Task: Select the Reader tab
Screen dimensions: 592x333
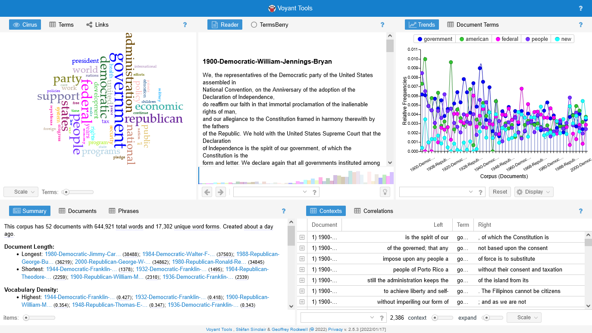Action: click(225, 25)
